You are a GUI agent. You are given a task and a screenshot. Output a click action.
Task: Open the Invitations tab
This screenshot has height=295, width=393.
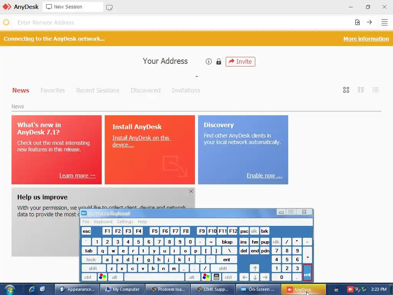tap(186, 90)
